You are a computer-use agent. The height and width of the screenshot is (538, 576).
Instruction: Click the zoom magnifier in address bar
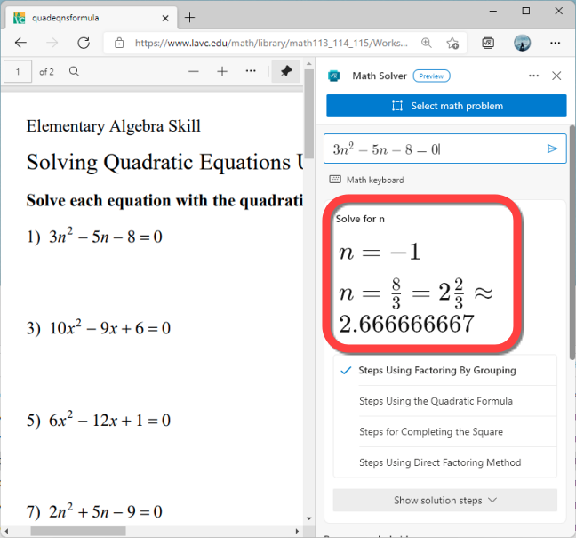click(427, 43)
